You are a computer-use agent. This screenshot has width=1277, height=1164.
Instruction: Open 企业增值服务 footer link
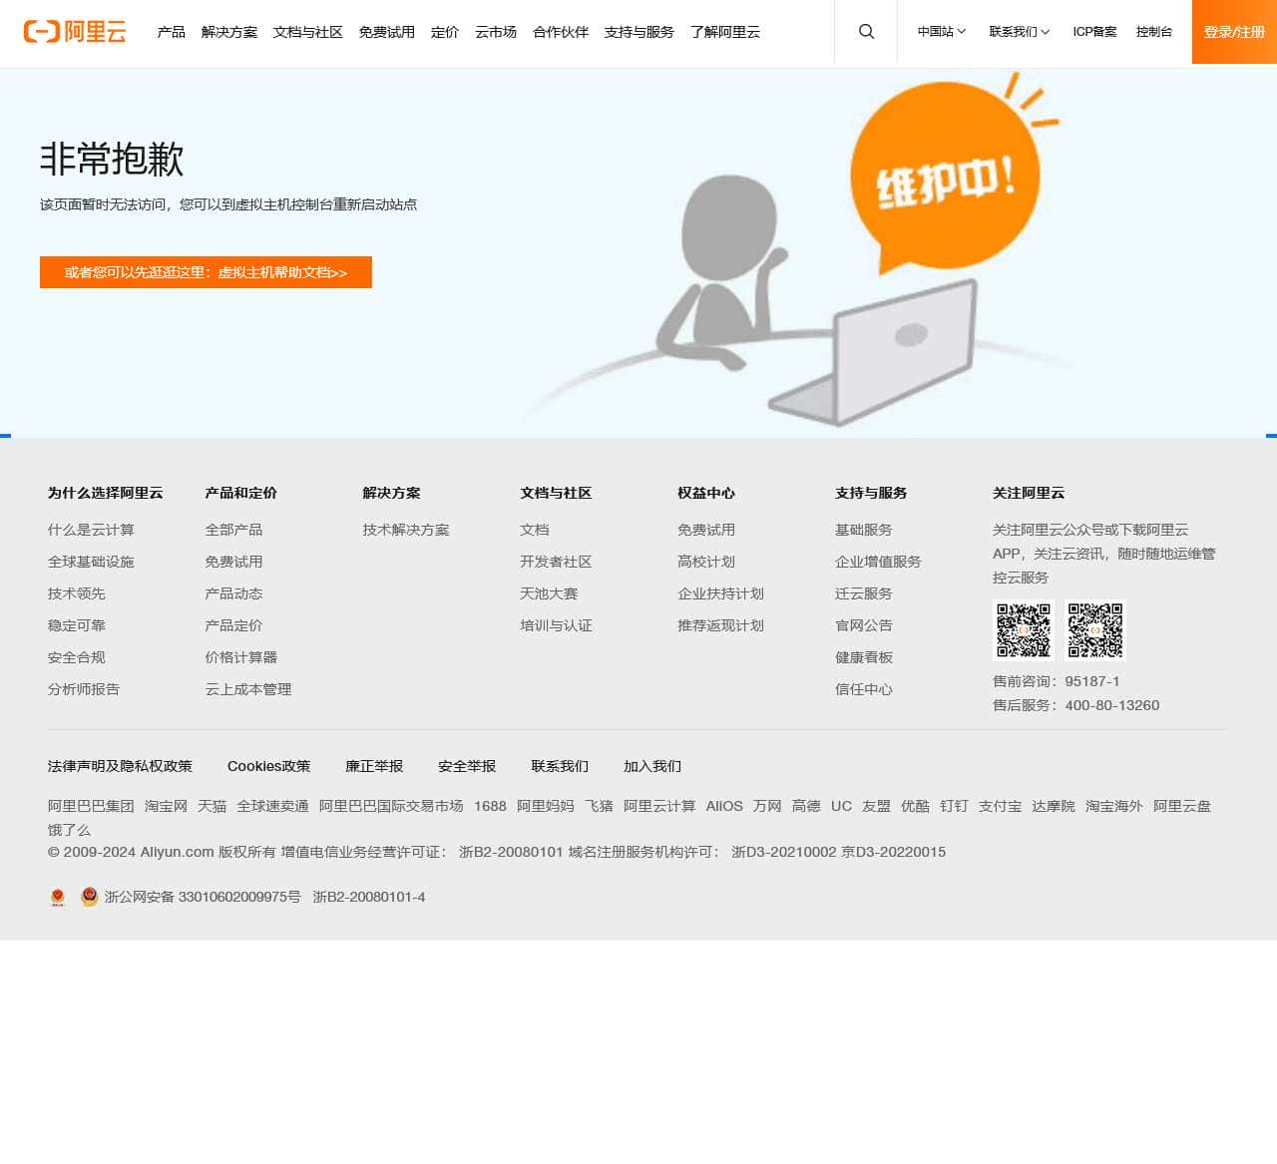click(879, 562)
